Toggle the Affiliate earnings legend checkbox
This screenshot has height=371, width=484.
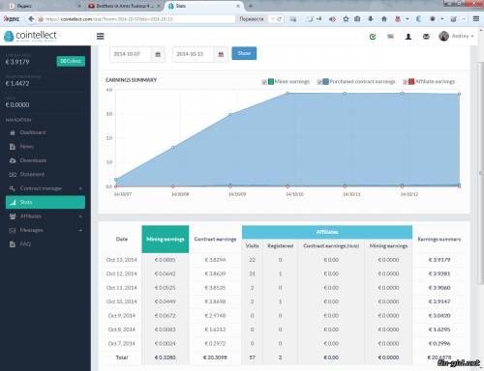click(405, 82)
